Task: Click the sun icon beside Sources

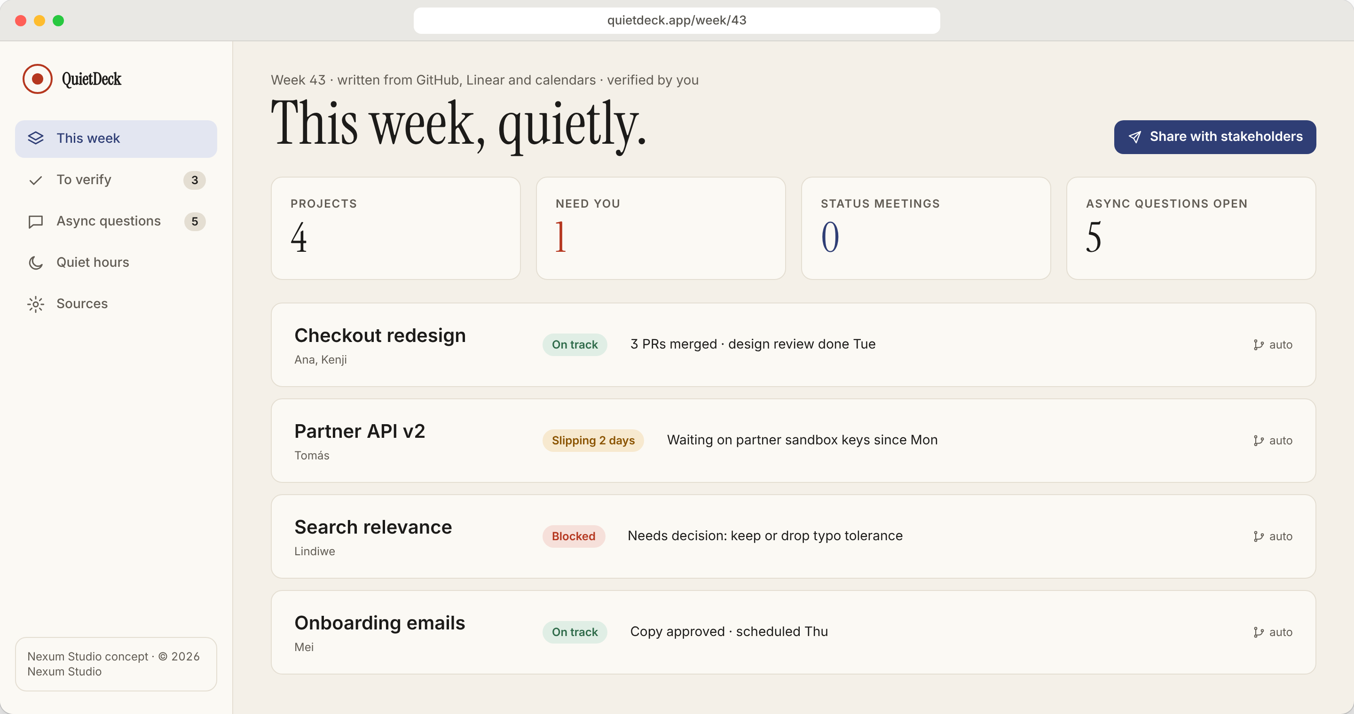Action: [x=35, y=304]
